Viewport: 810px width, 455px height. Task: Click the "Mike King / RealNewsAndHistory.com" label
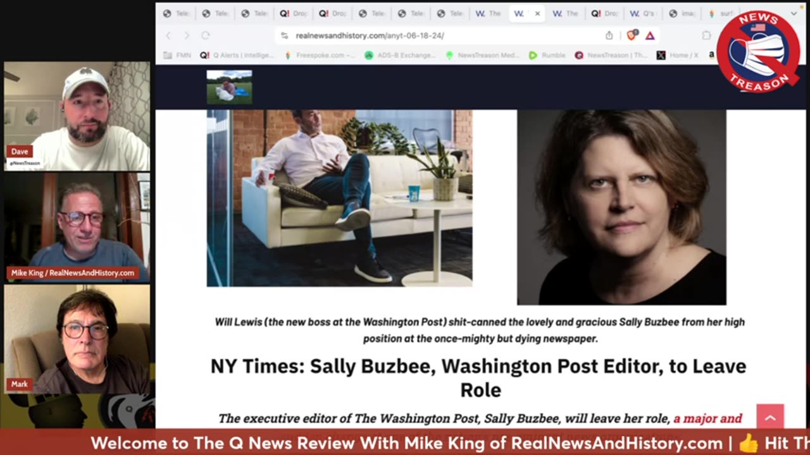pyautogui.click(x=73, y=273)
